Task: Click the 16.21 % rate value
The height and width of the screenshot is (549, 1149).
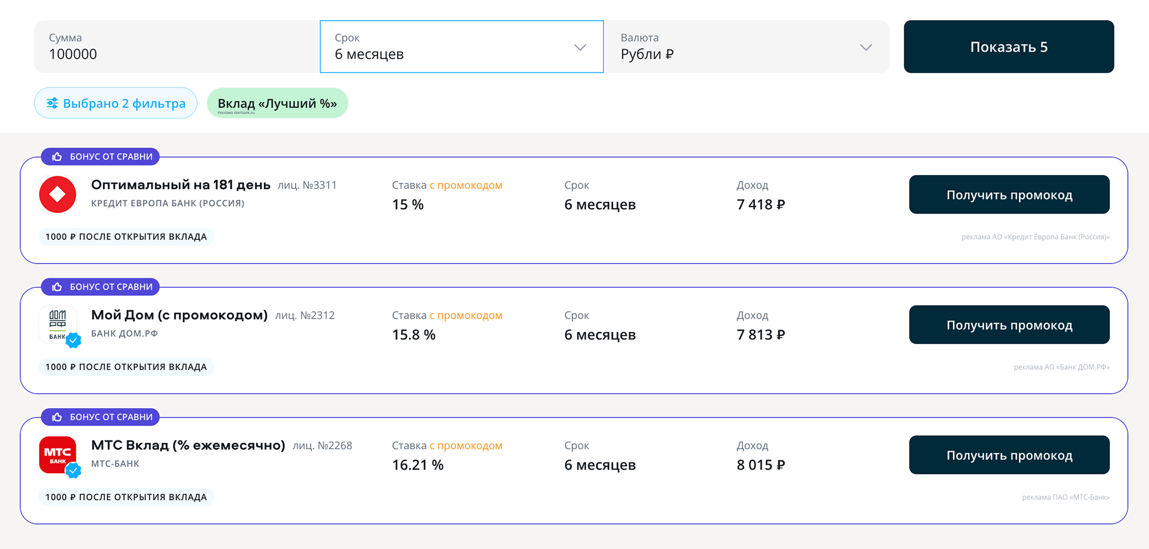Action: click(x=418, y=465)
